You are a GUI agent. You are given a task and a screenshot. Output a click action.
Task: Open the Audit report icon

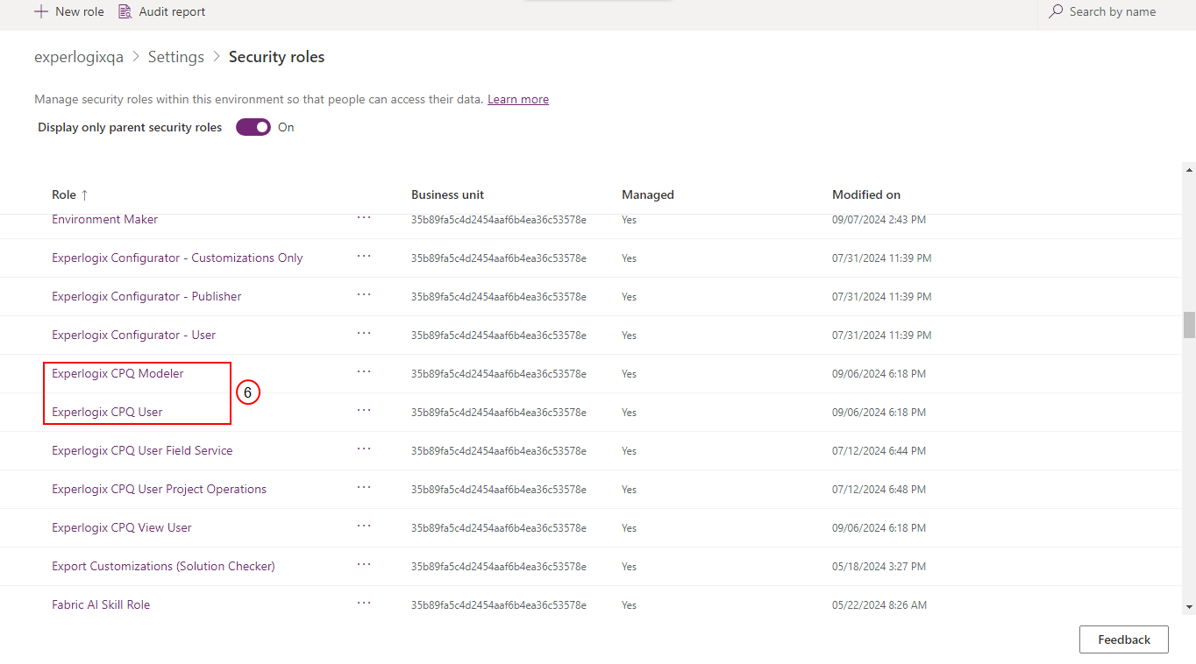(x=125, y=11)
